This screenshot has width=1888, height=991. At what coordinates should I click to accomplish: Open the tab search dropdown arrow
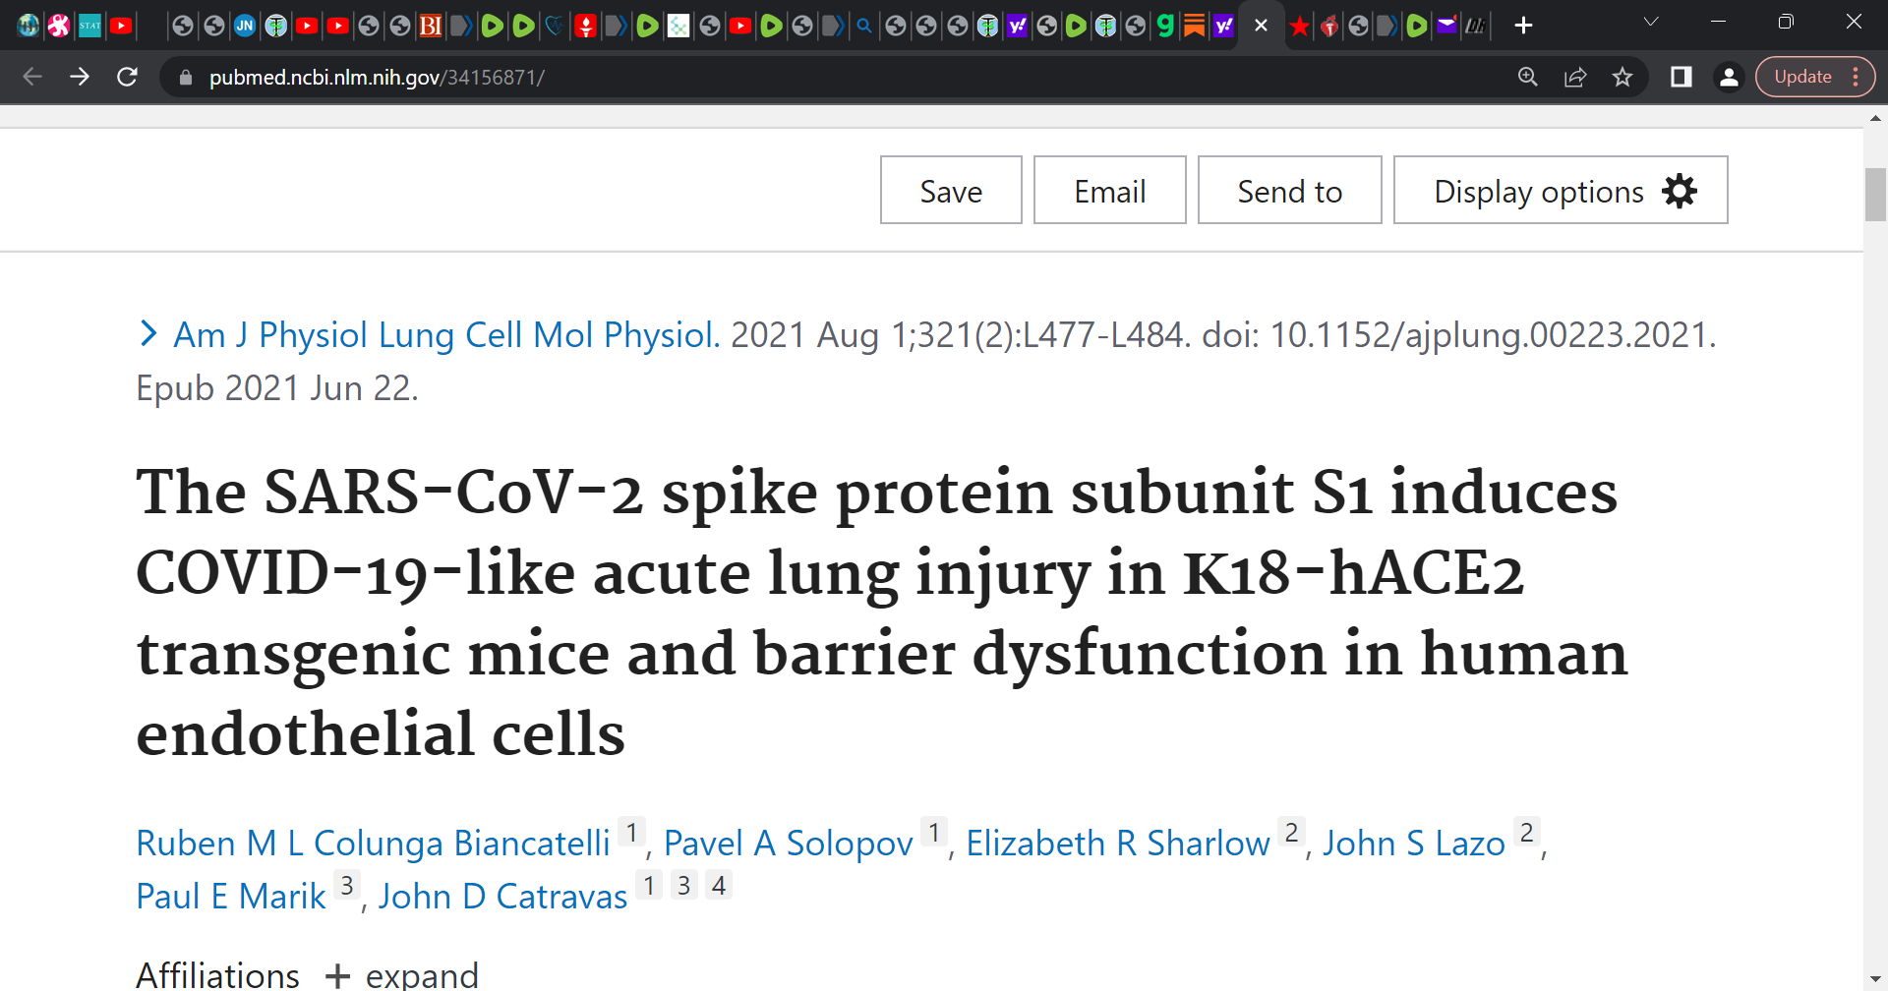coord(1651,22)
